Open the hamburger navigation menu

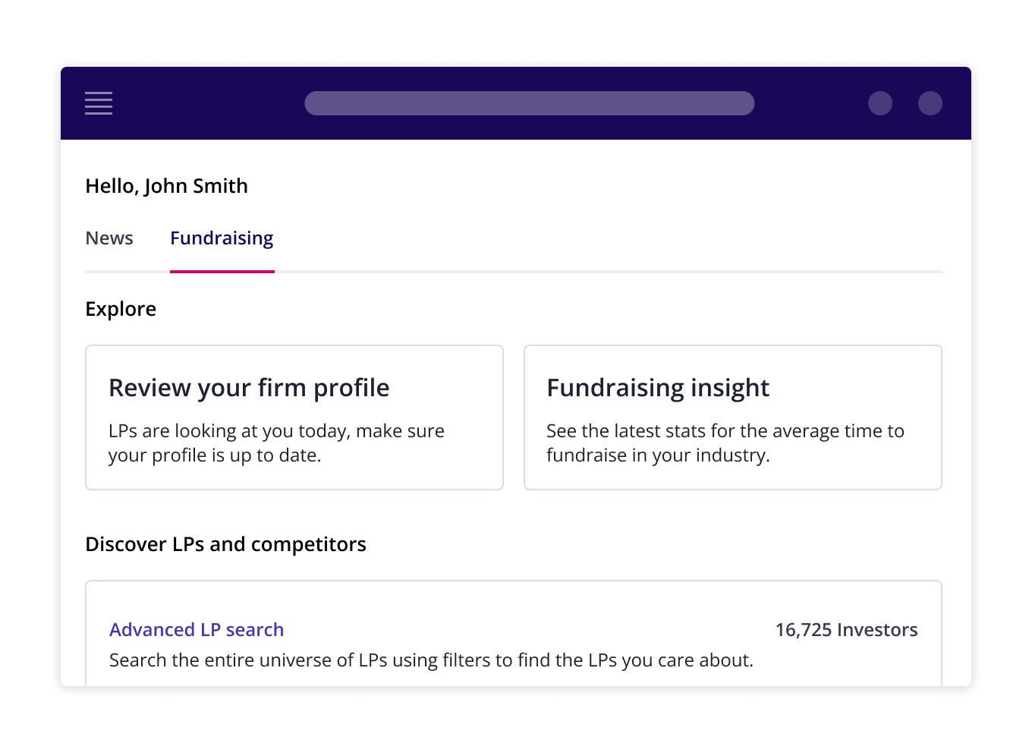[98, 103]
